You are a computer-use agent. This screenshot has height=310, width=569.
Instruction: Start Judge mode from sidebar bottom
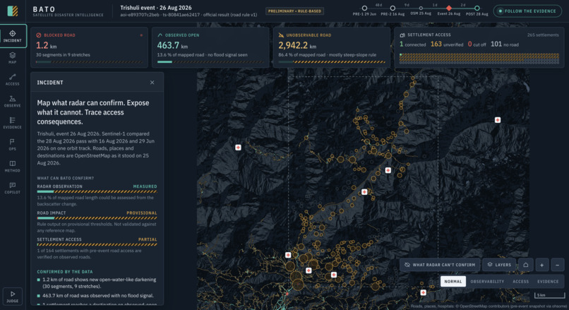[x=13, y=296]
